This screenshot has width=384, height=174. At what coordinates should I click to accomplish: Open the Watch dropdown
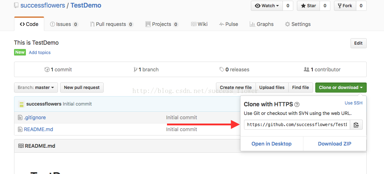[x=267, y=6]
